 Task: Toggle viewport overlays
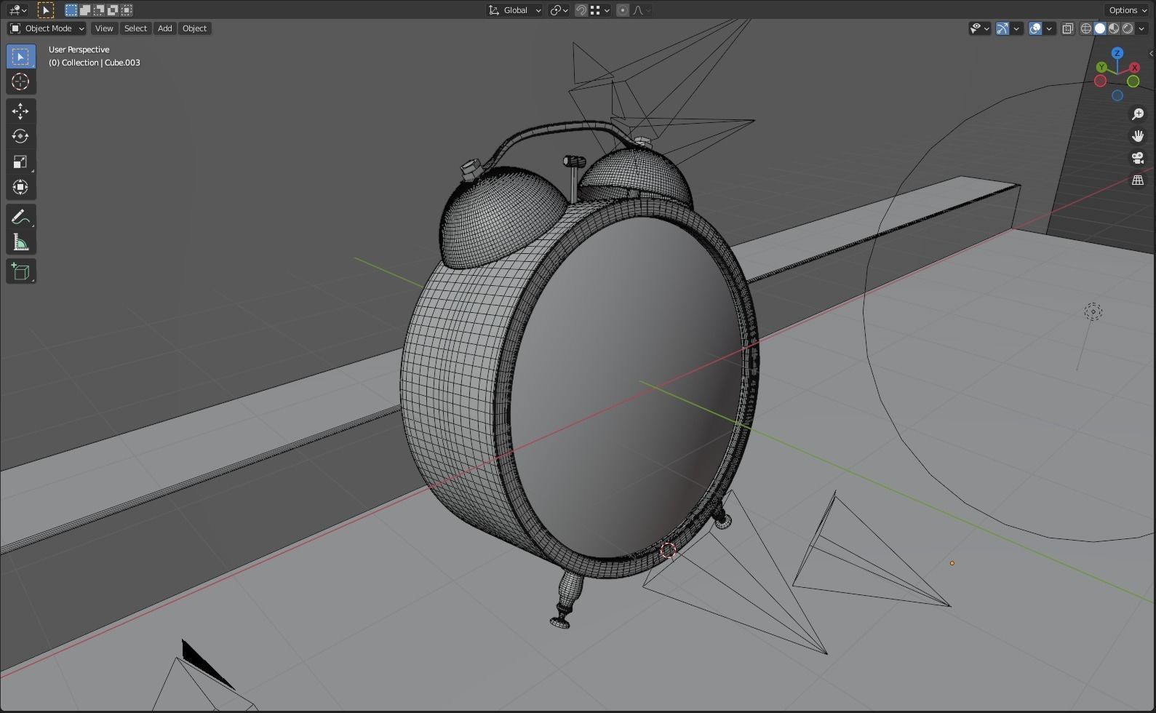[x=1035, y=28]
